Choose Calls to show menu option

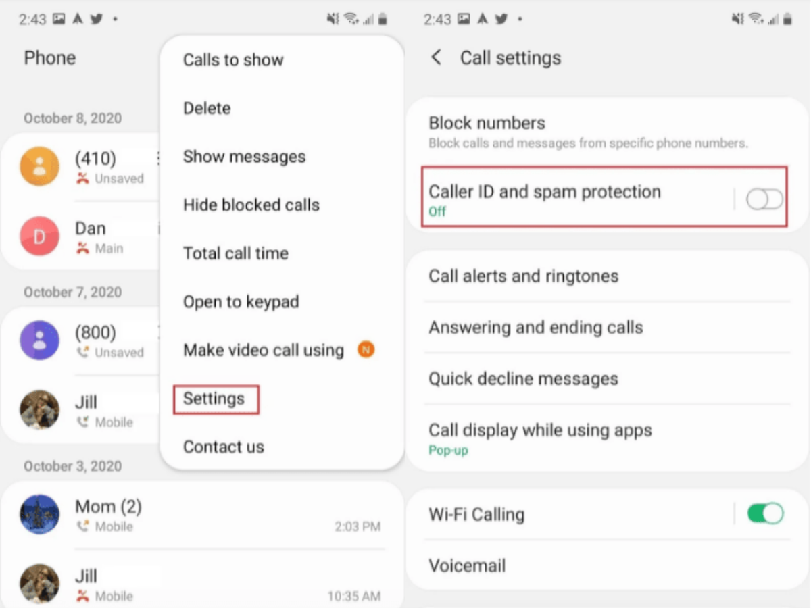click(233, 59)
